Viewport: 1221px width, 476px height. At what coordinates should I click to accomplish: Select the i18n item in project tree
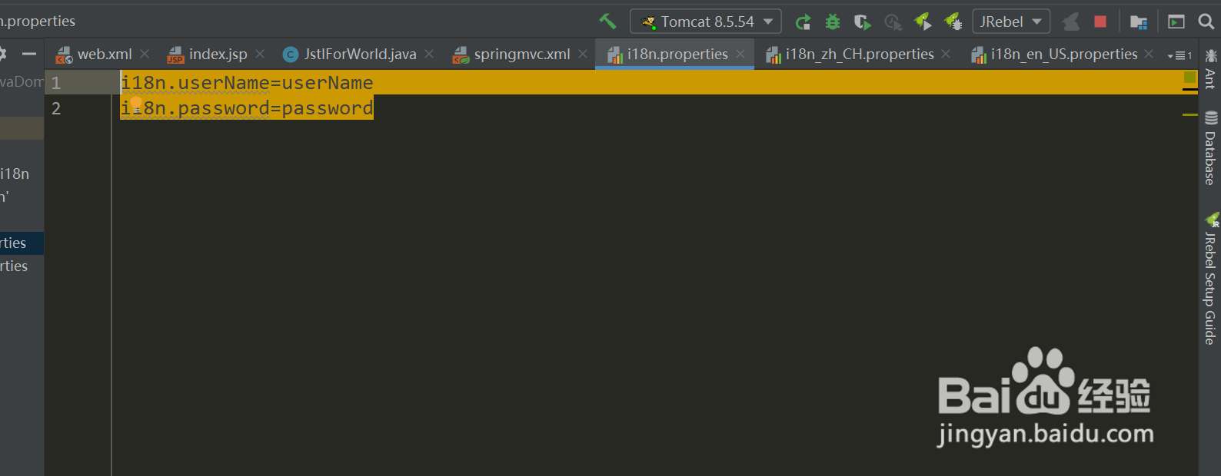[15, 174]
